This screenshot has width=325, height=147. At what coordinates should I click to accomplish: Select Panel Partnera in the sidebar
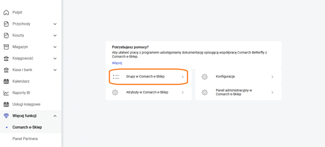point(25,138)
